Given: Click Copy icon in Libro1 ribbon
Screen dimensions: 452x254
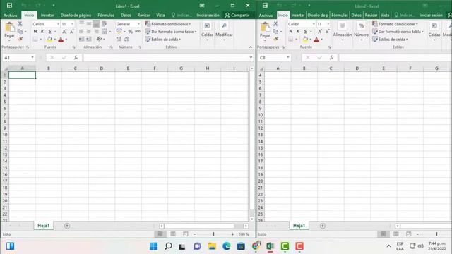Looking at the screenshot, I should (x=20, y=31).
